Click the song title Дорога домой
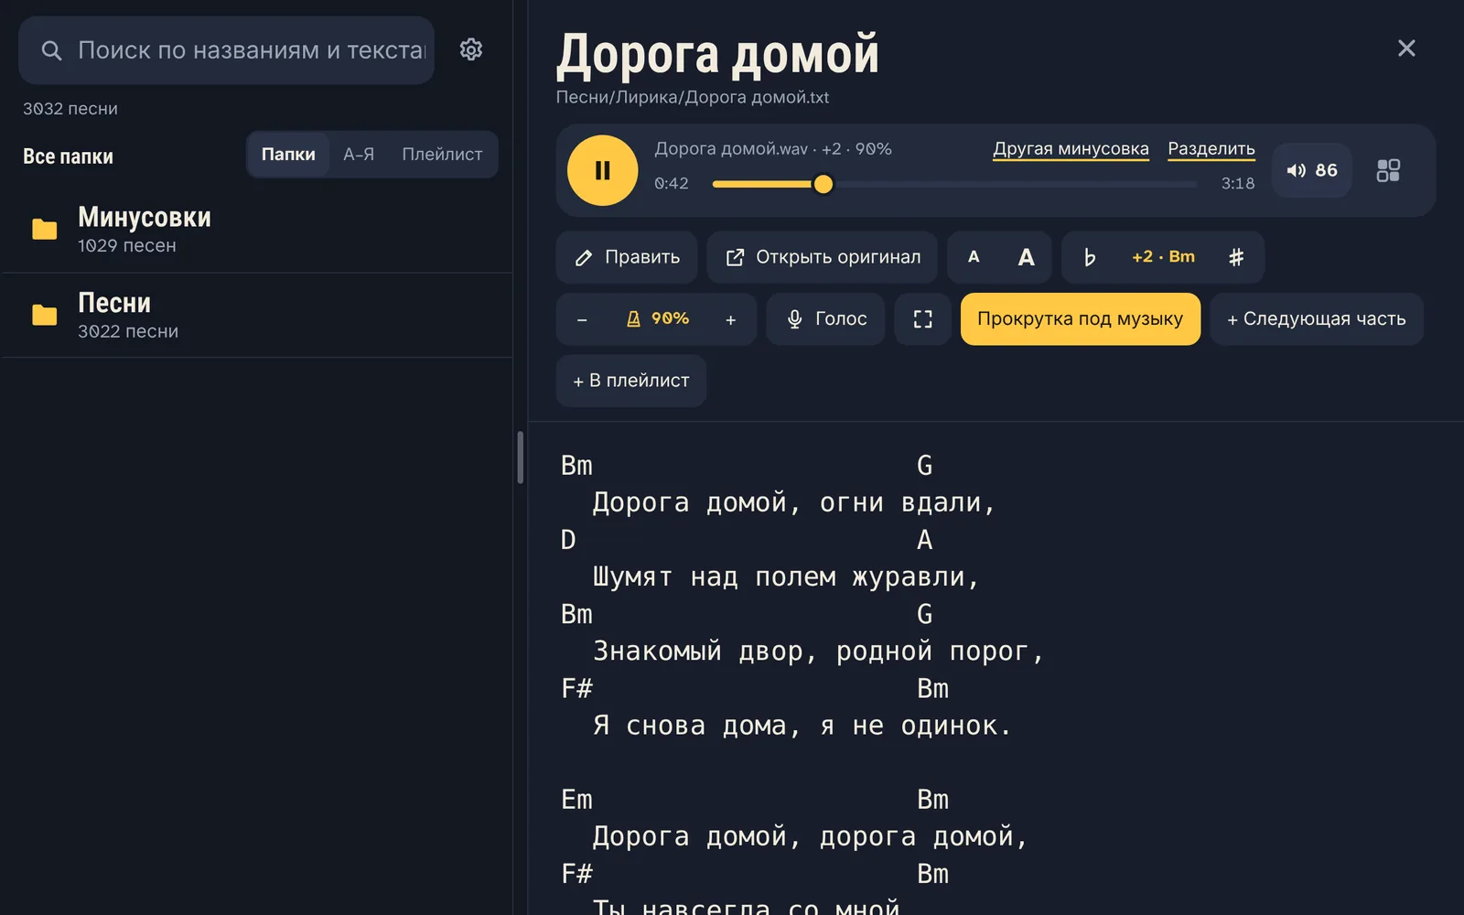Viewport: 1464px width, 915px height. [x=717, y=53]
